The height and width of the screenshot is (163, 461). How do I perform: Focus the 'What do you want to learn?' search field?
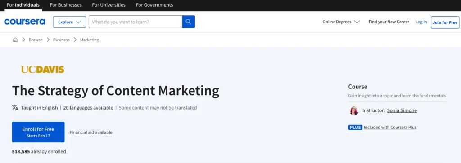(135, 22)
